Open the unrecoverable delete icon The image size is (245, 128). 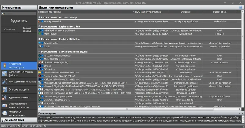(5, 105)
